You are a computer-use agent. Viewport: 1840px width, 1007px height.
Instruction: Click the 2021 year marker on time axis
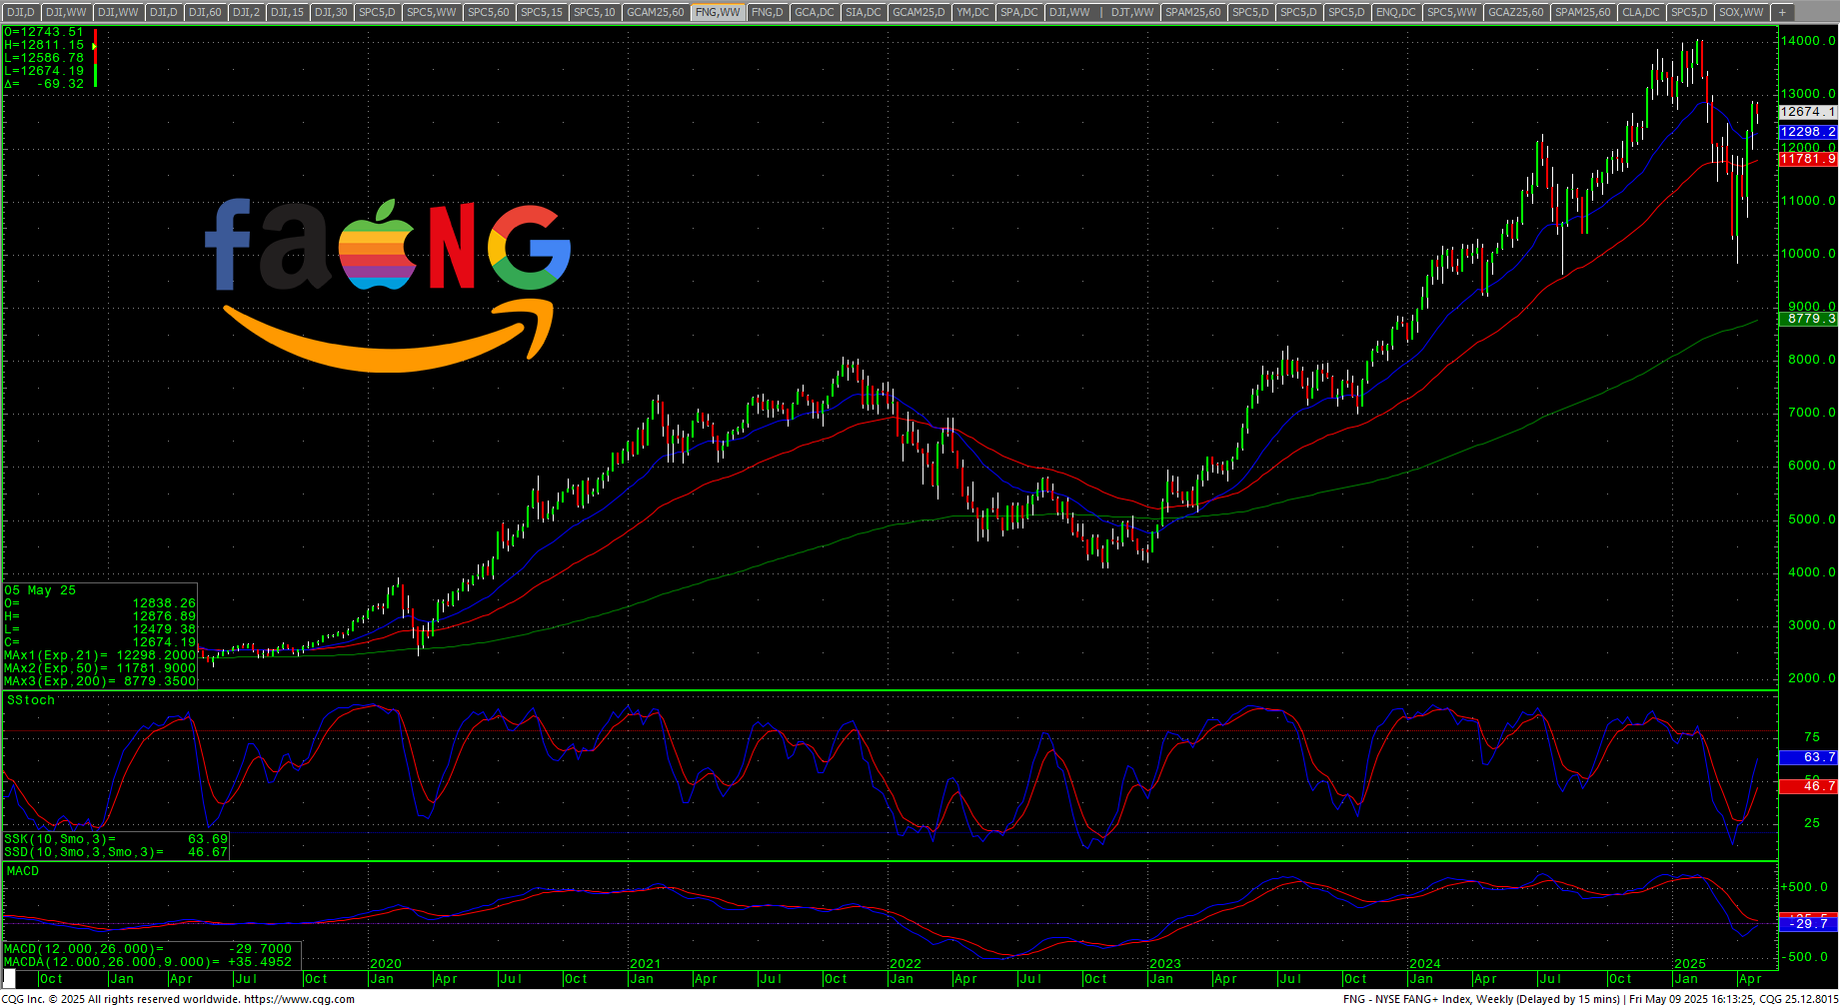[646, 964]
